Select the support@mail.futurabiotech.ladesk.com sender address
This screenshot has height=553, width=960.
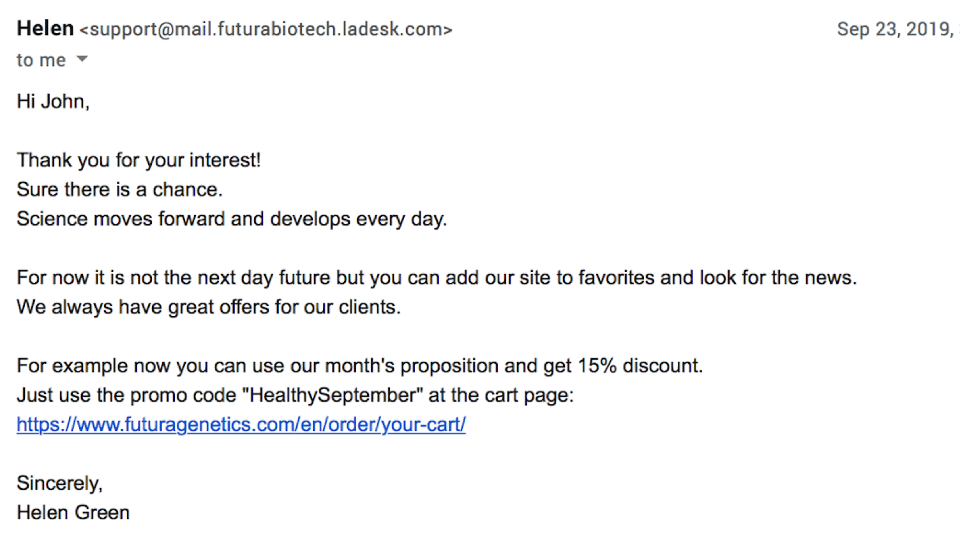266,29
